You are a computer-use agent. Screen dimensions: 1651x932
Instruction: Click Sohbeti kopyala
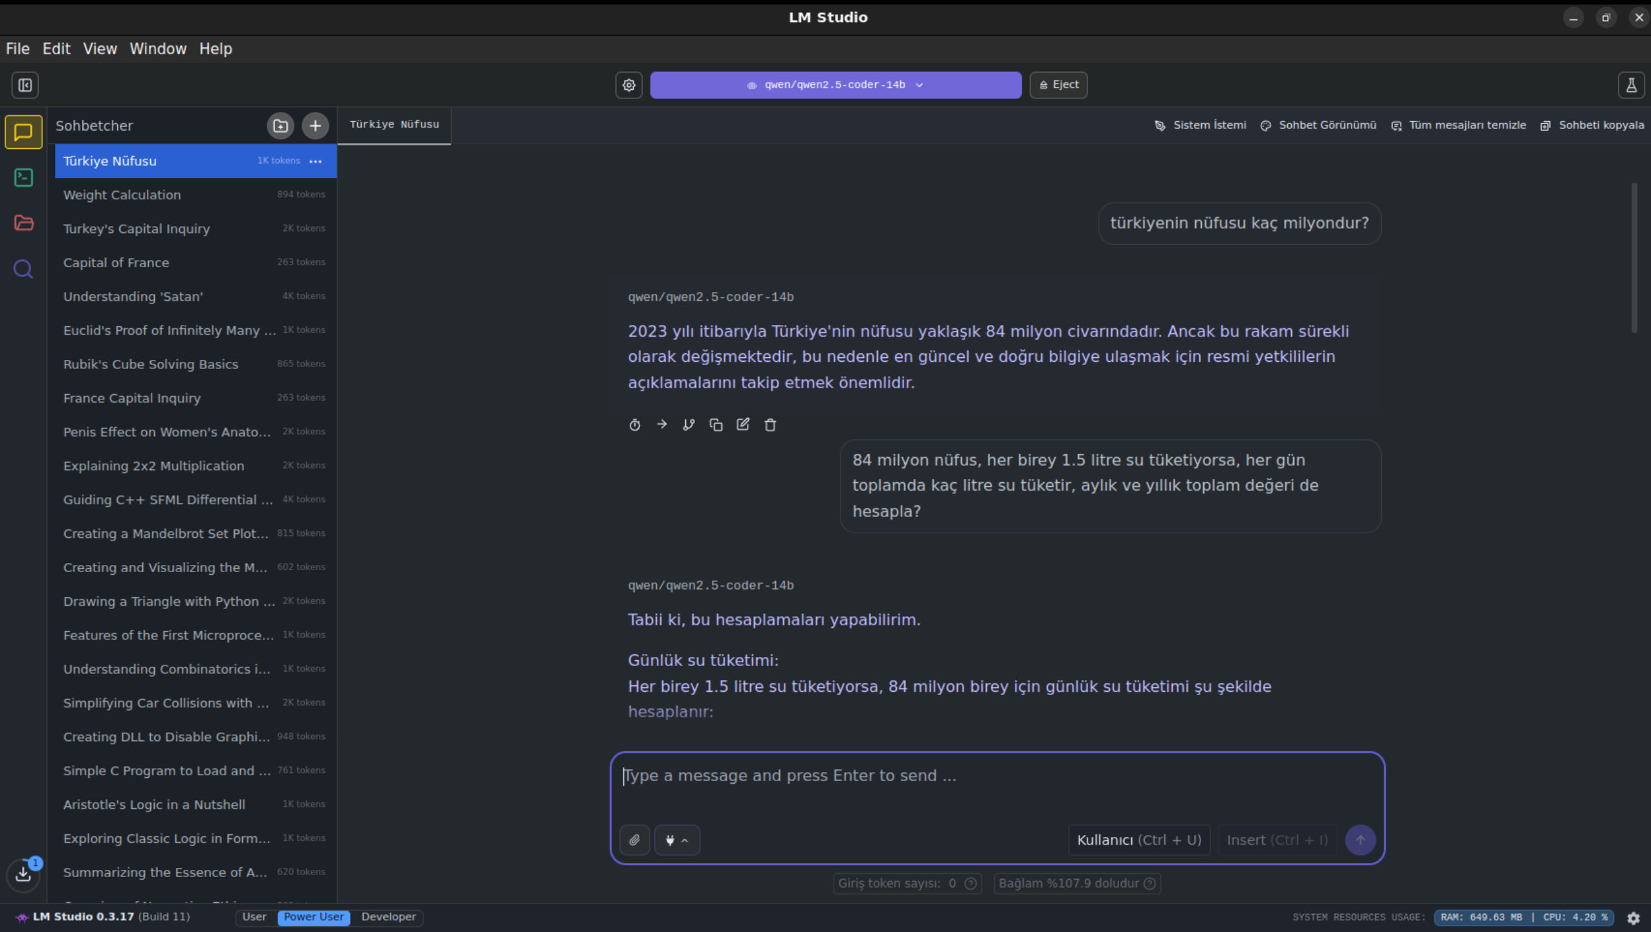pyautogui.click(x=1592, y=125)
